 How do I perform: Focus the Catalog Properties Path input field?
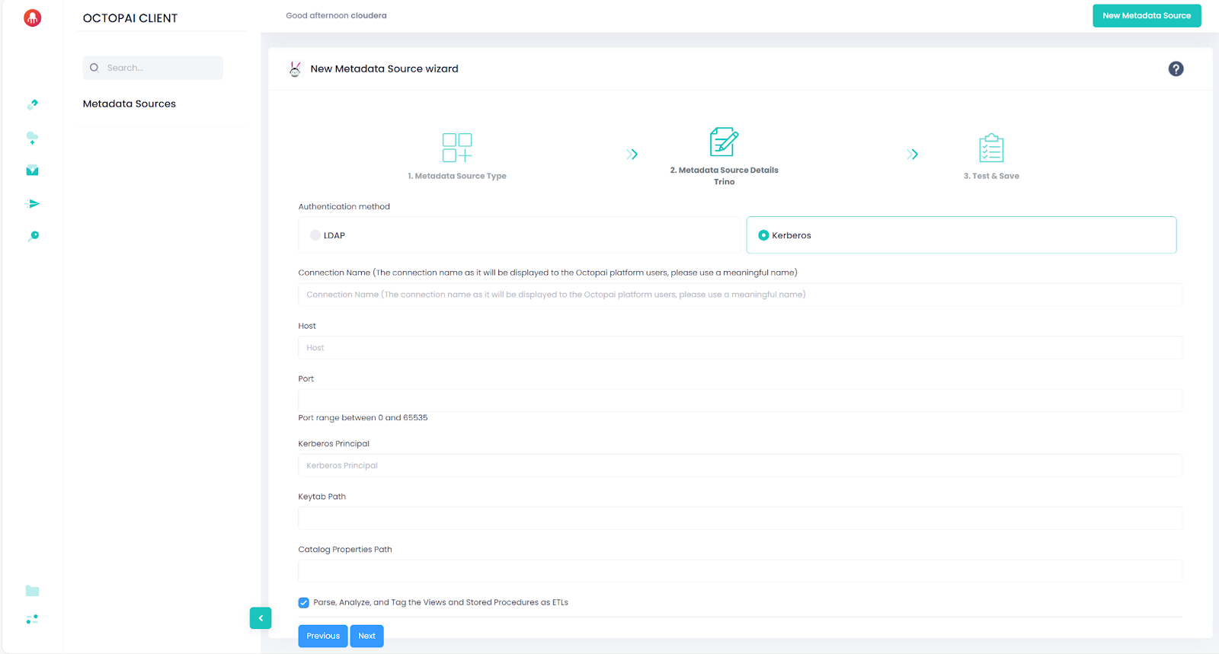741,571
